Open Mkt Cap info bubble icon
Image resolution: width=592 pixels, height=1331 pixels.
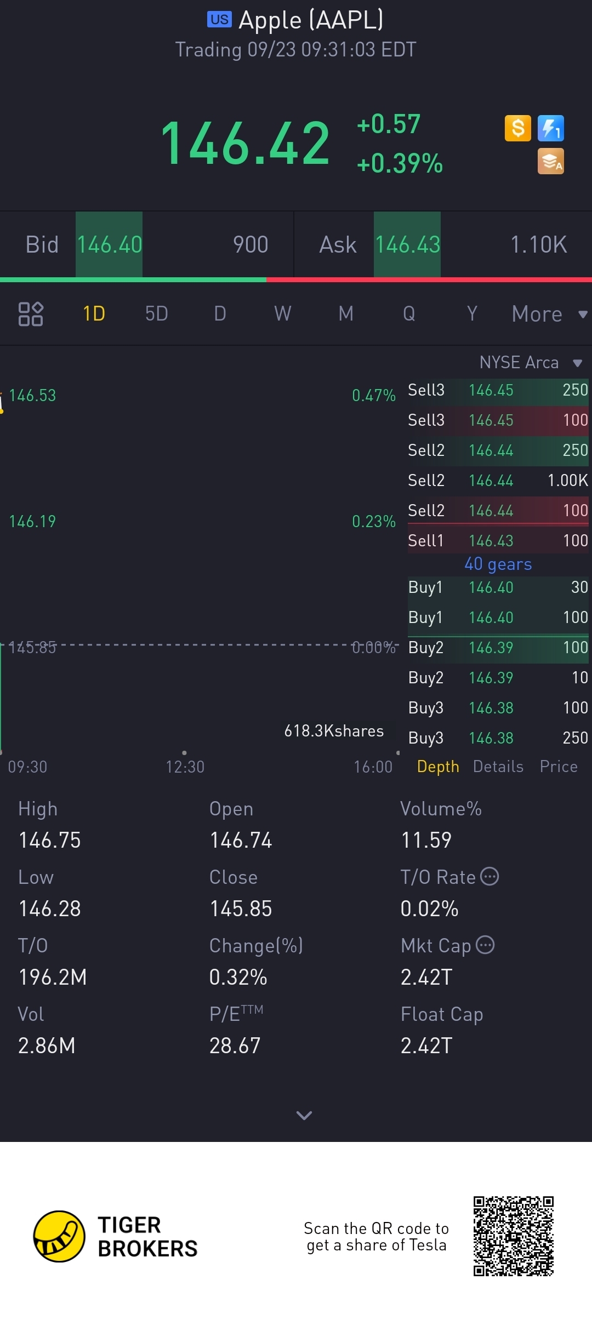coord(485,945)
